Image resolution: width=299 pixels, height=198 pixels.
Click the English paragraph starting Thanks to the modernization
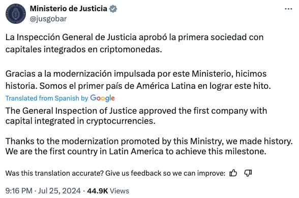(149, 146)
